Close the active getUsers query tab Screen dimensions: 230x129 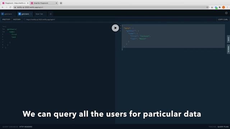coord(31,14)
